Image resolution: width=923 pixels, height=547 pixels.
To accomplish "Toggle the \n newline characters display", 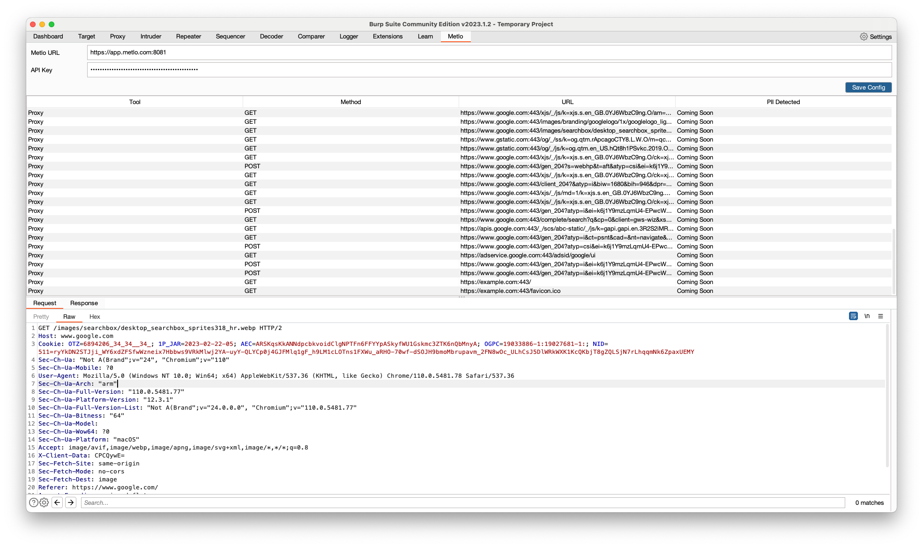I will (866, 316).
